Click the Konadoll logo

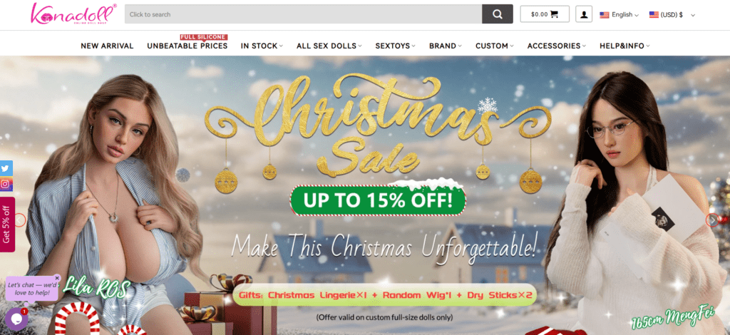click(73, 14)
